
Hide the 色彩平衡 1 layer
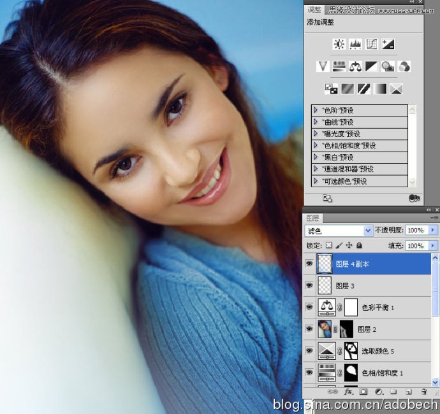pos(309,308)
